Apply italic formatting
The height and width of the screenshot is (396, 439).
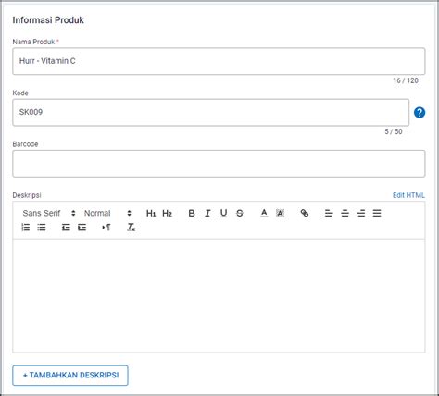tap(207, 213)
